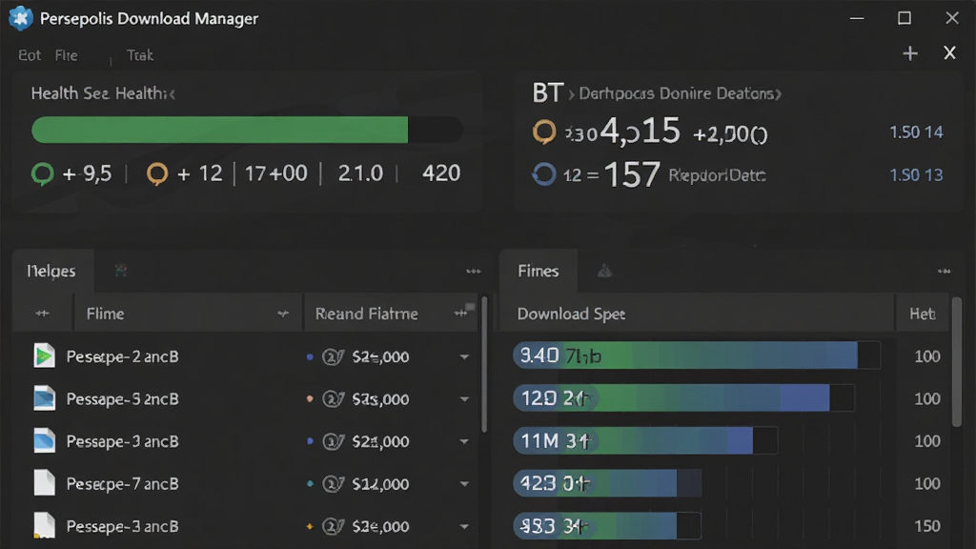Screen dimensions: 976x549
Task: Click the Persepolis logo in the title bar
Action: coord(21,18)
